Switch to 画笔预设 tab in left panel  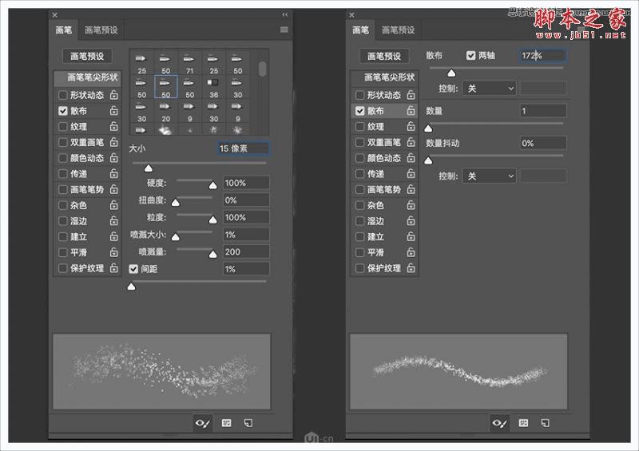point(101,30)
